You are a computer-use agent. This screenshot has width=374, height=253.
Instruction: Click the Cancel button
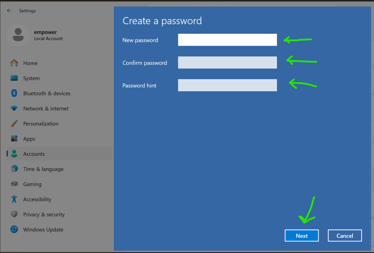click(x=345, y=236)
